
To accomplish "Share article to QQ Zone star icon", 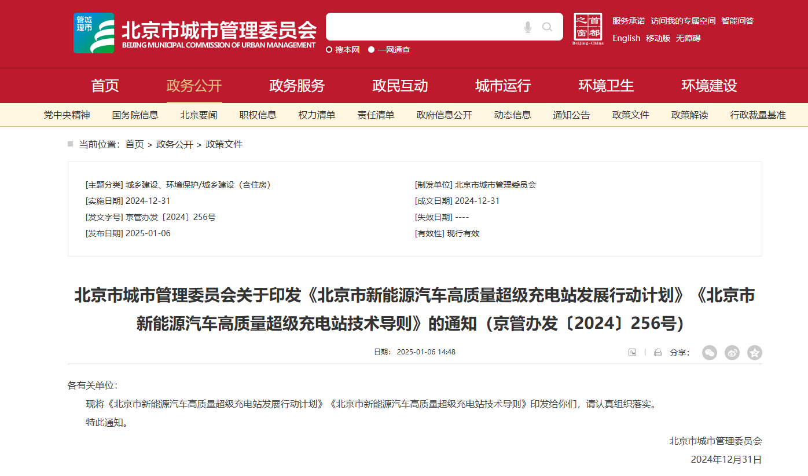I will pos(754,352).
